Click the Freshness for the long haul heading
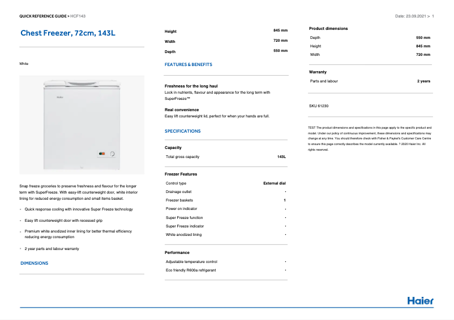The width and height of the screenshot is (454, 320). [191, 86]
